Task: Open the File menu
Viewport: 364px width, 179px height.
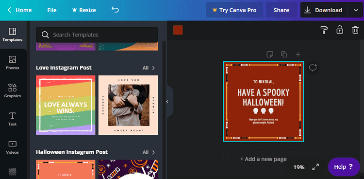Action: [52, 10]
